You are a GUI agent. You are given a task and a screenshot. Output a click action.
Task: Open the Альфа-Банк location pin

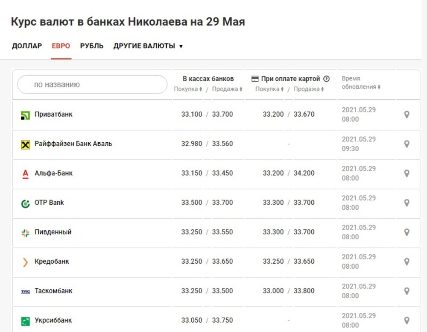[407, 173]
